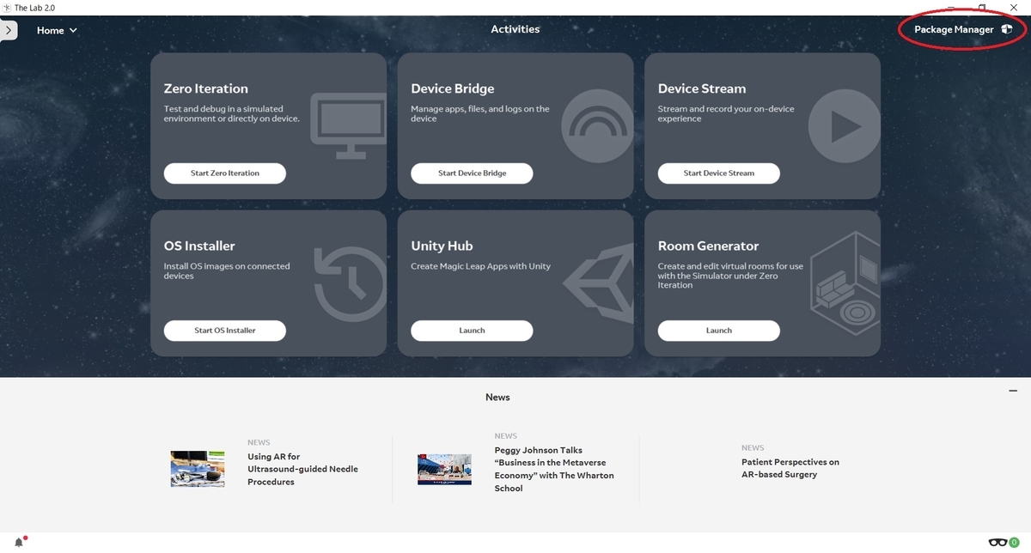Screen dimensions: 1031x553
Task: Click 'Create Magic Leap Apps with Unity' text
Action: 481,266
